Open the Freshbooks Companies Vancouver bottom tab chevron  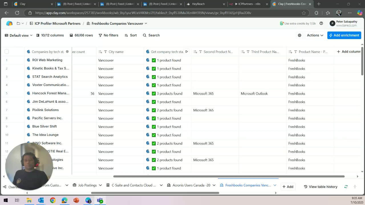tap(275, 185)
